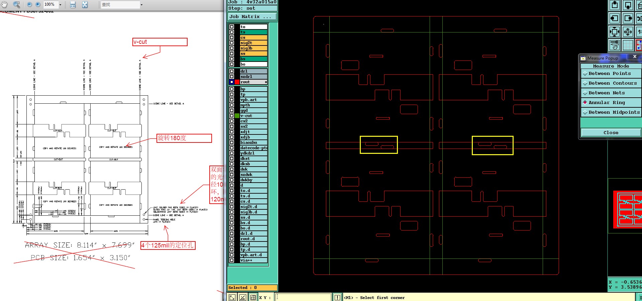Click the 'v-cut' annotation in PDF
The width and height of the screenshot is (642, 301).
pyautogui.click(x=160, y=42)
